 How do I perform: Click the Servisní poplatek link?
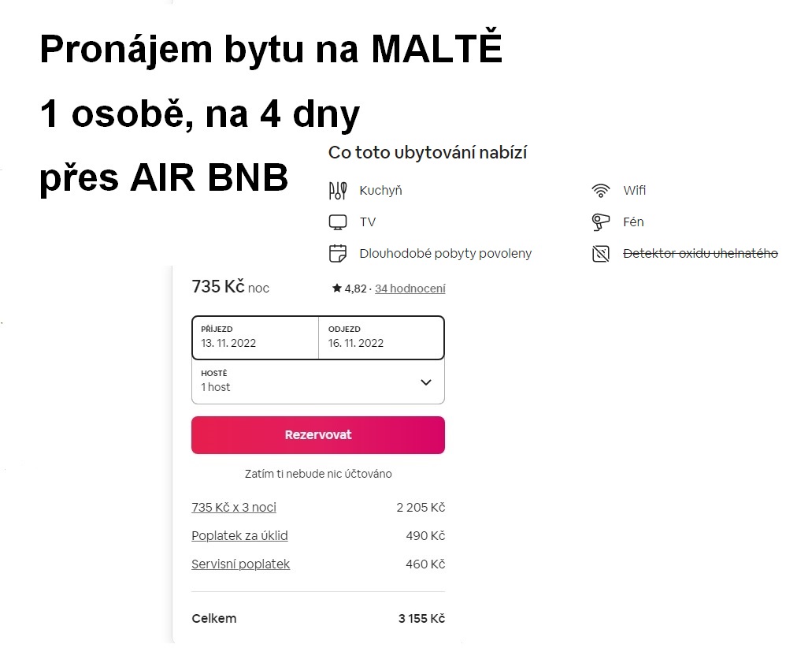(241, 564)
